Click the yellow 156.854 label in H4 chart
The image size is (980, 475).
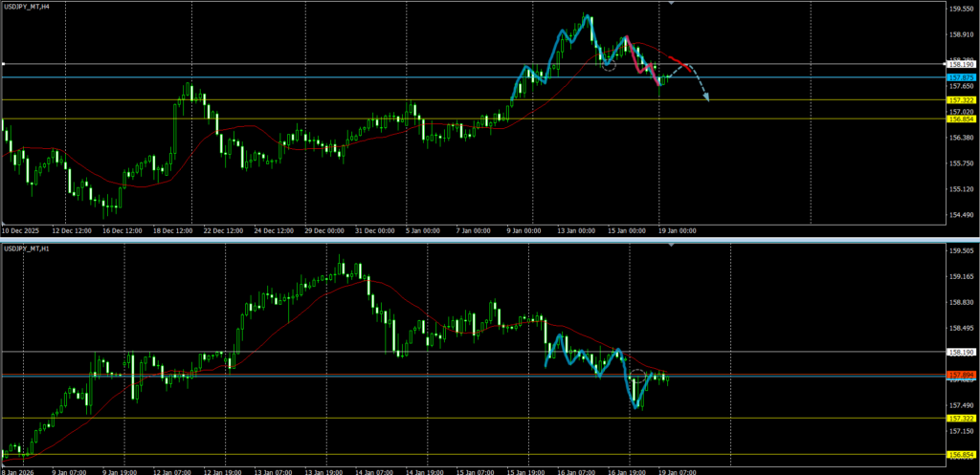pyautogui.click(x=962, y=119)
